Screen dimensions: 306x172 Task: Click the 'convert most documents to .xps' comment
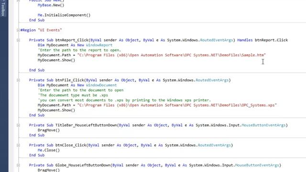click(x=124, y=100)
